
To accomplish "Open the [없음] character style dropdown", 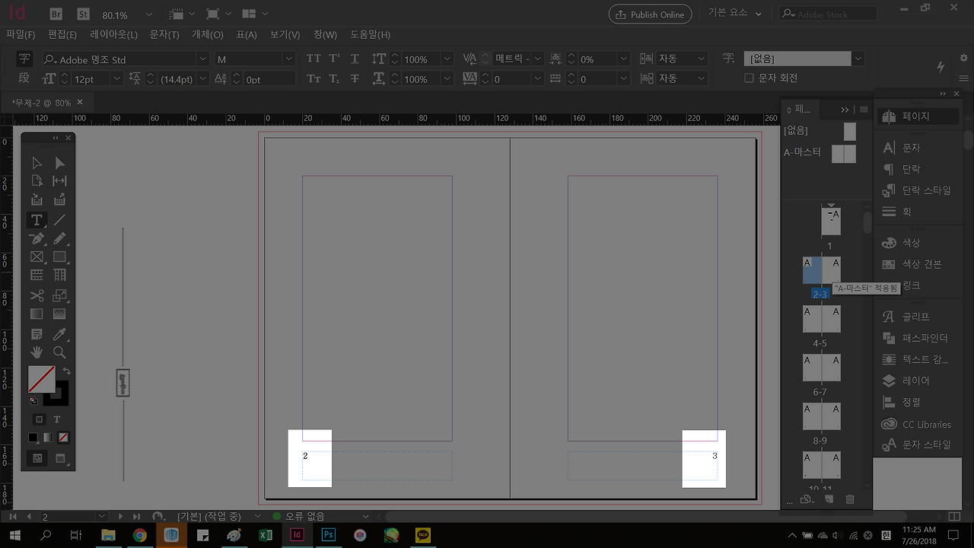I will pyautogui.click(x=859, y=59).
